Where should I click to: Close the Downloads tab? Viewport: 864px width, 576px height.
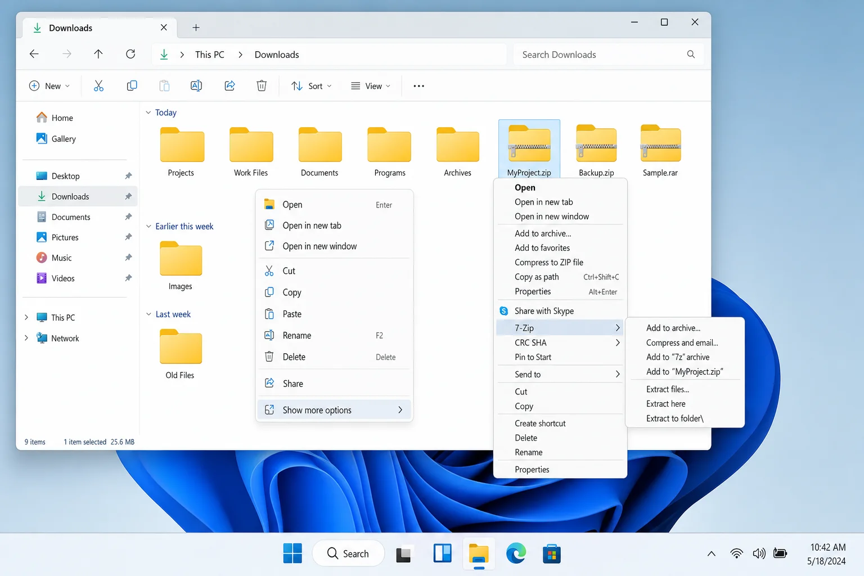click(x=164, y=28)
